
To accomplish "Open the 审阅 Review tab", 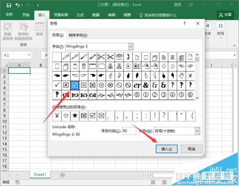I will tap(111, 15).
